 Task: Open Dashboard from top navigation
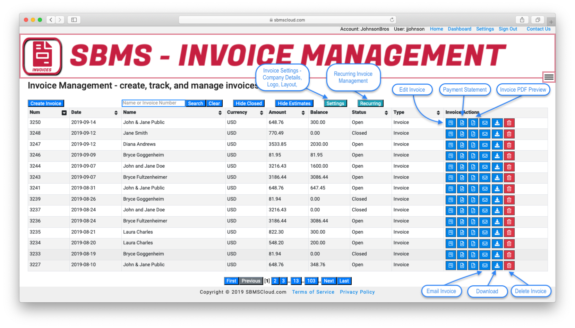click(460, 29)
